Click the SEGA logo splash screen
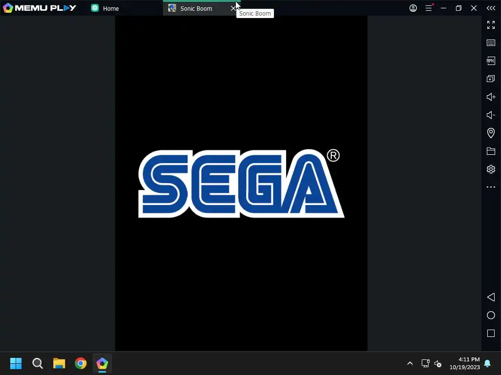Viewport: 501px width, 375px height. pyautogui.click(x=241, y=184)
